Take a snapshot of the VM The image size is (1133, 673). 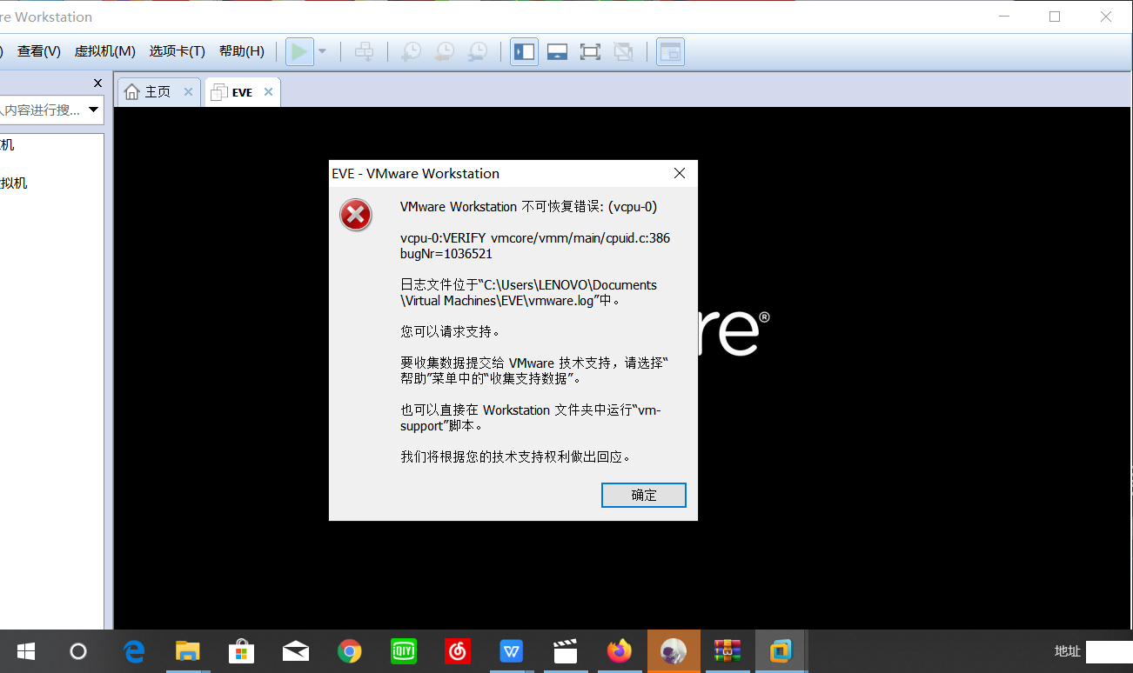click(x=411, y=51)
